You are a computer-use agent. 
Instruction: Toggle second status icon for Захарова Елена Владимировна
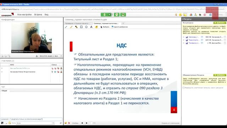pos(55,72)
